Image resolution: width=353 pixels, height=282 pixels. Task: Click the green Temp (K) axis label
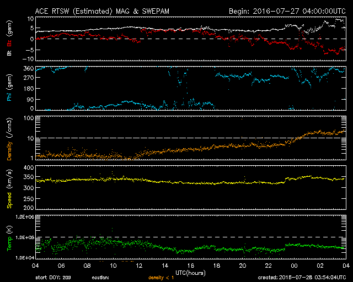[x=9, y=238]
